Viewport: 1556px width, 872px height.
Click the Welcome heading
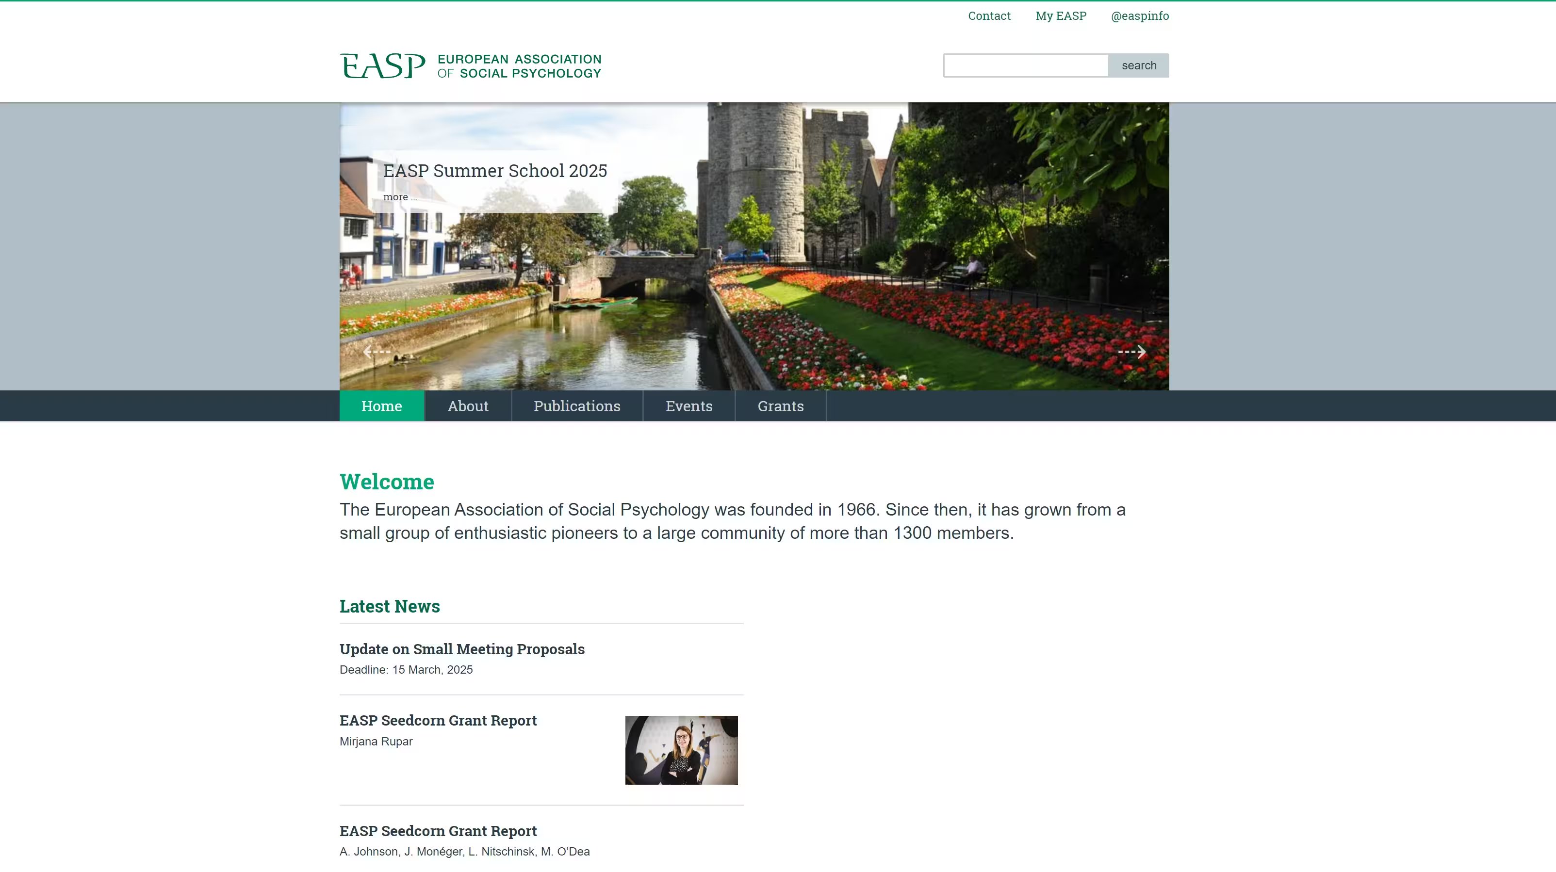coord(387,481)
